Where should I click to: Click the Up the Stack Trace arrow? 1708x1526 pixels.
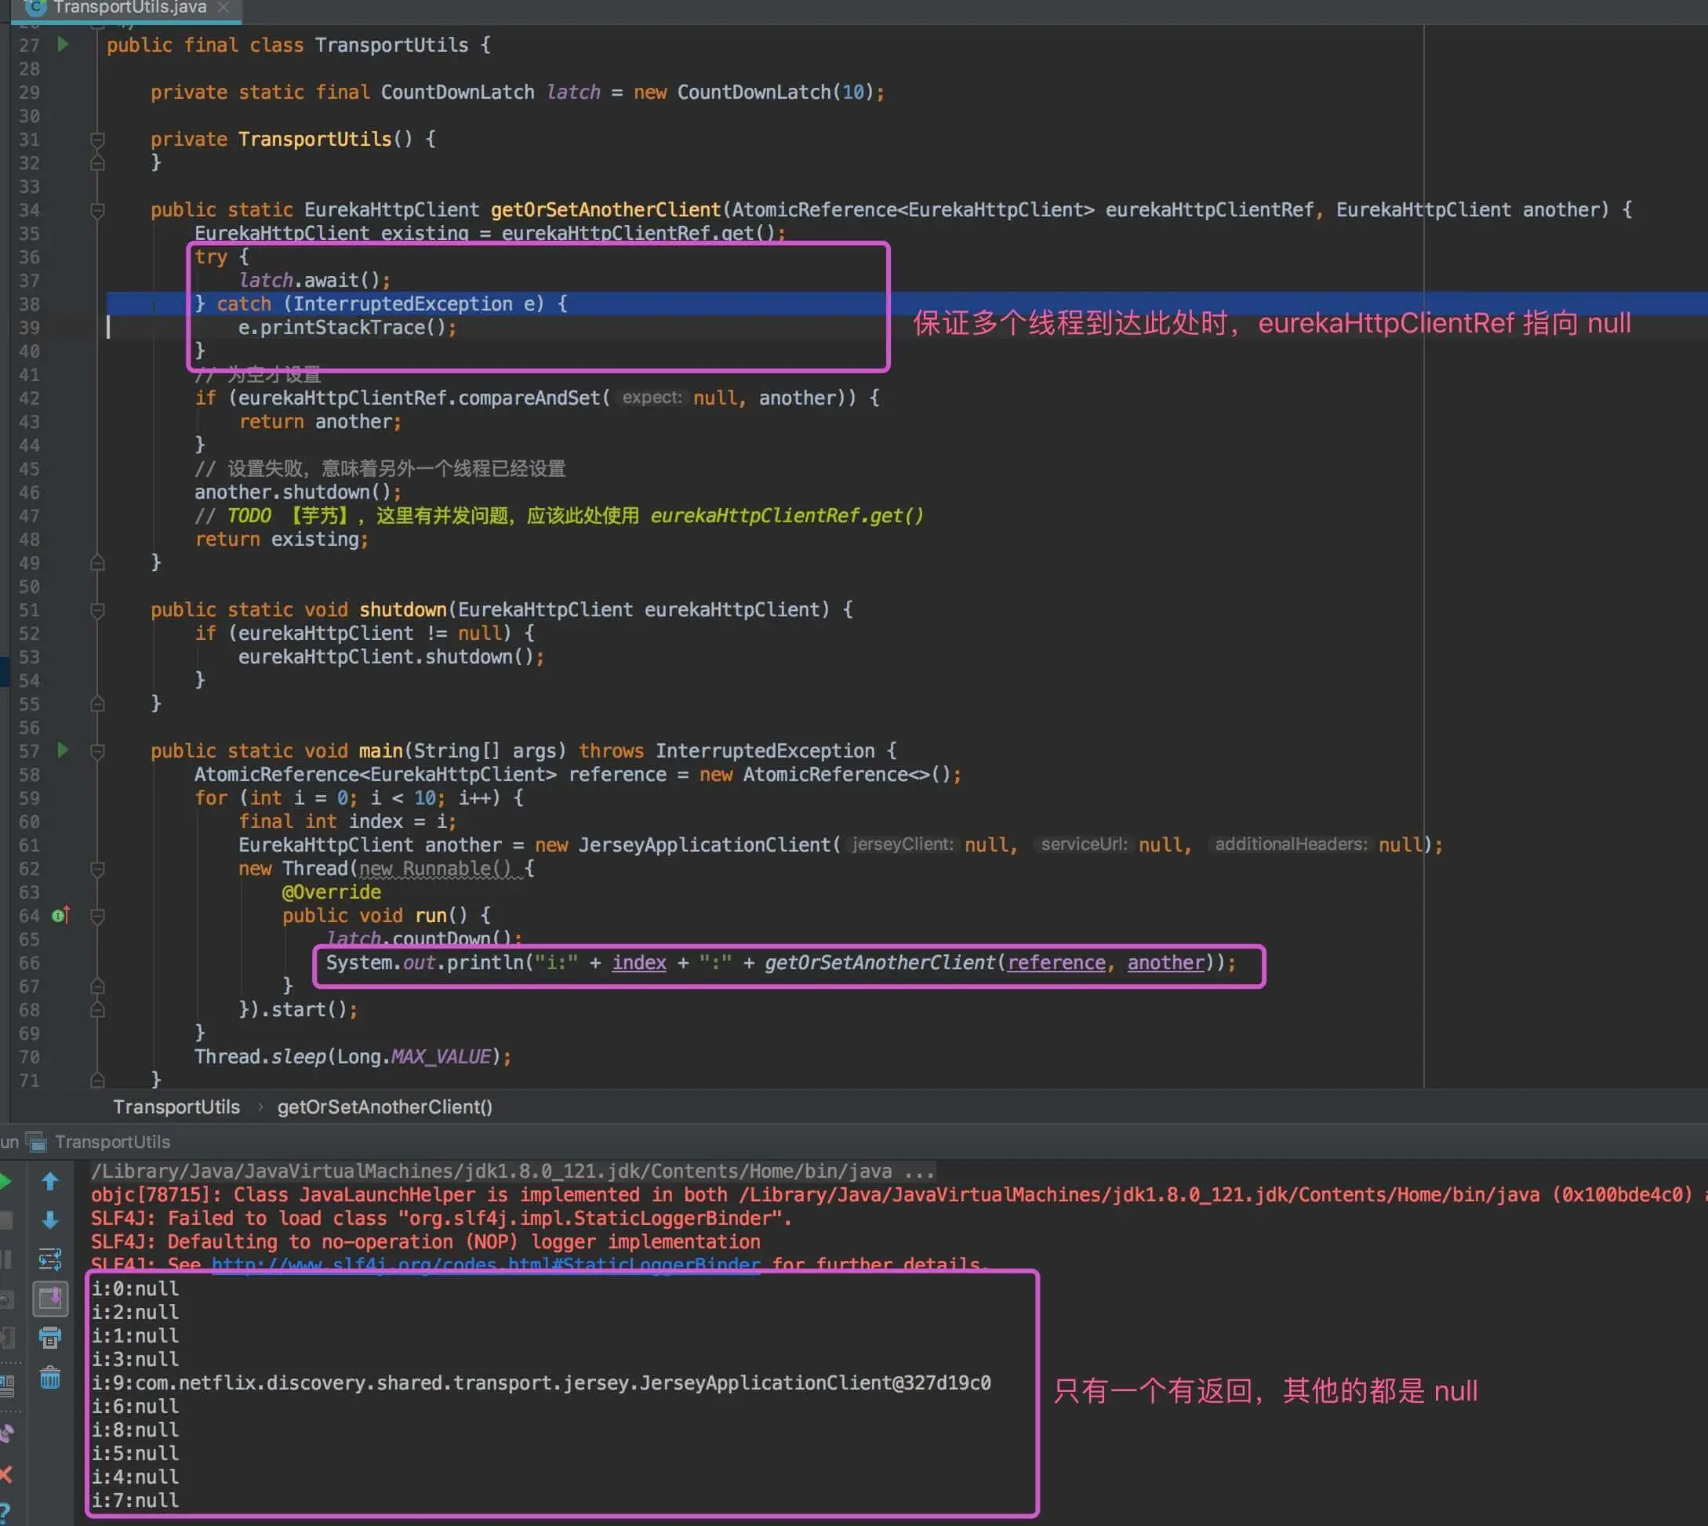49,1182
